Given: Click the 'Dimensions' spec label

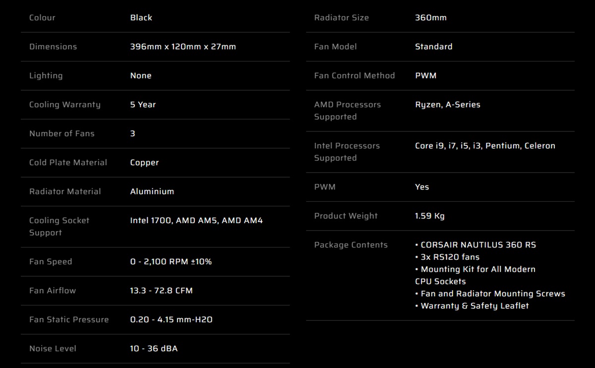Looking at the screenshot, I should (x=53, y=47).
